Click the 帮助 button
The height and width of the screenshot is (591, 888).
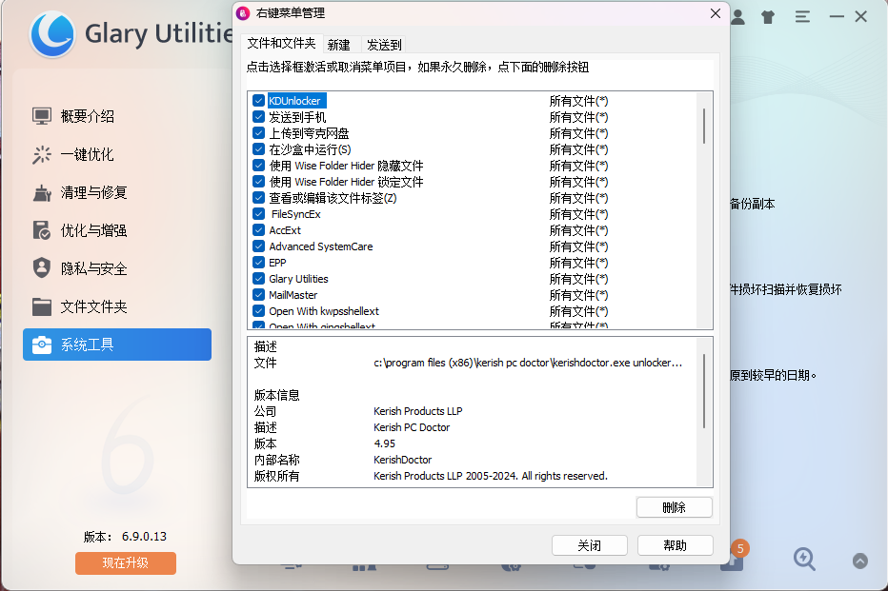coord(676,545)
